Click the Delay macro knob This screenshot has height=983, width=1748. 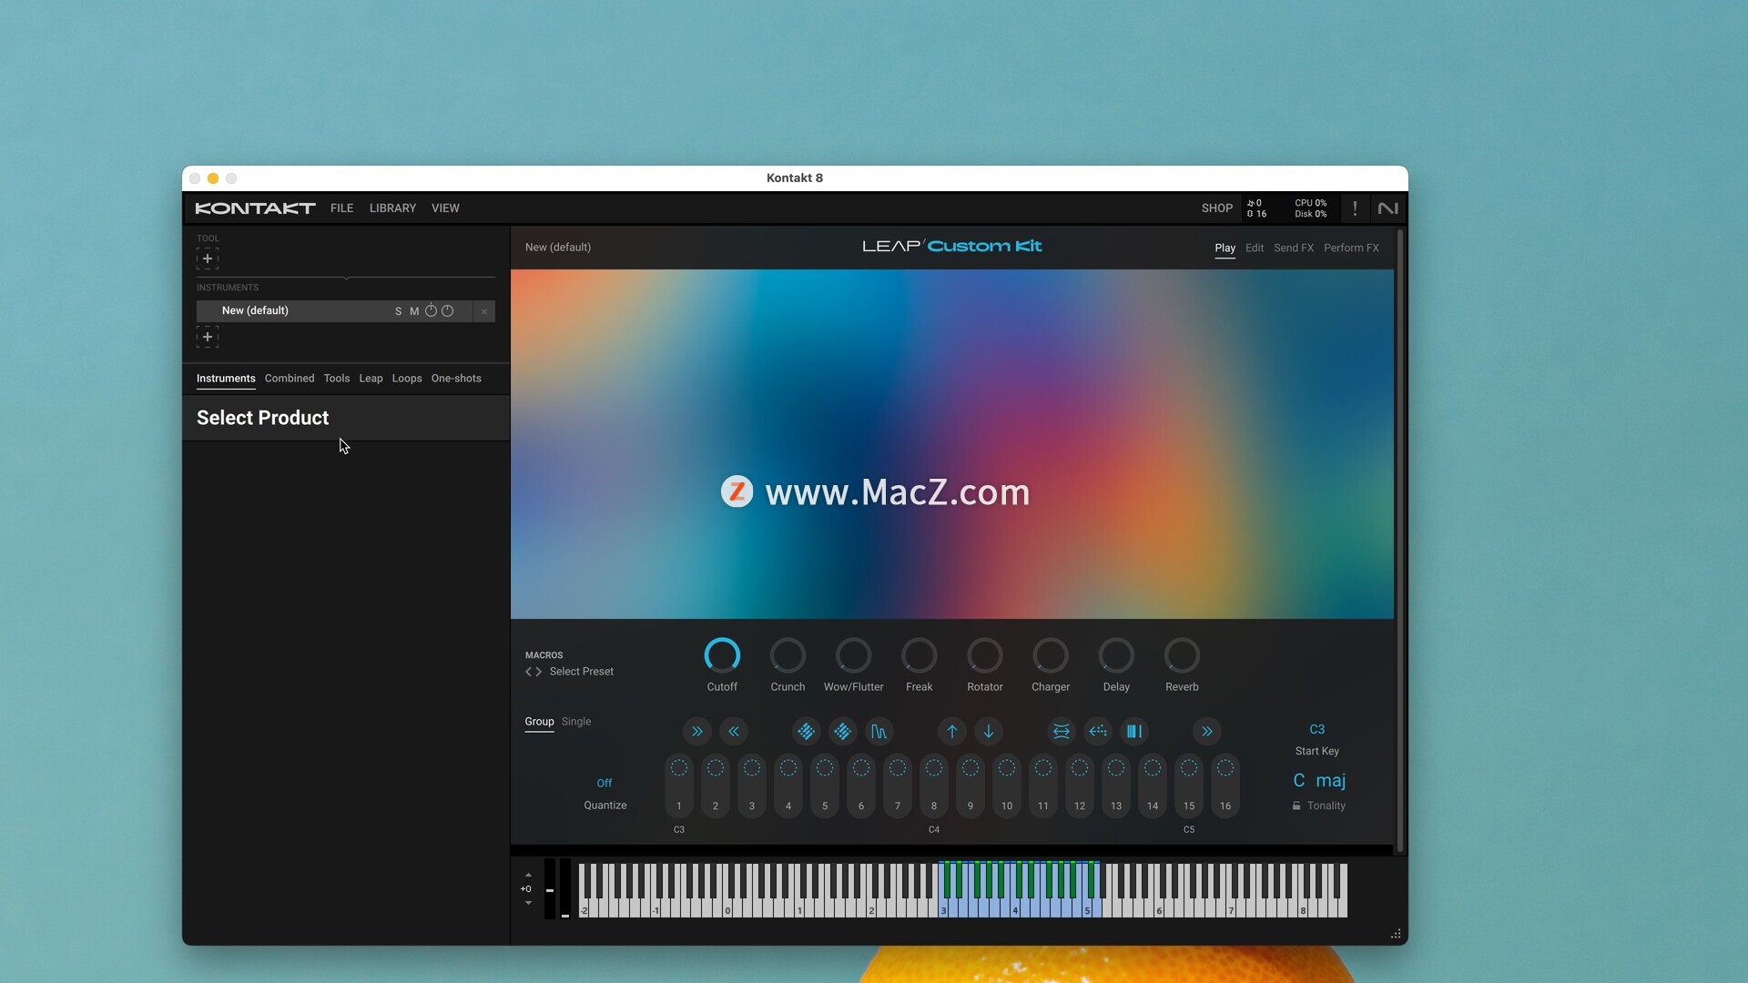1116,655
